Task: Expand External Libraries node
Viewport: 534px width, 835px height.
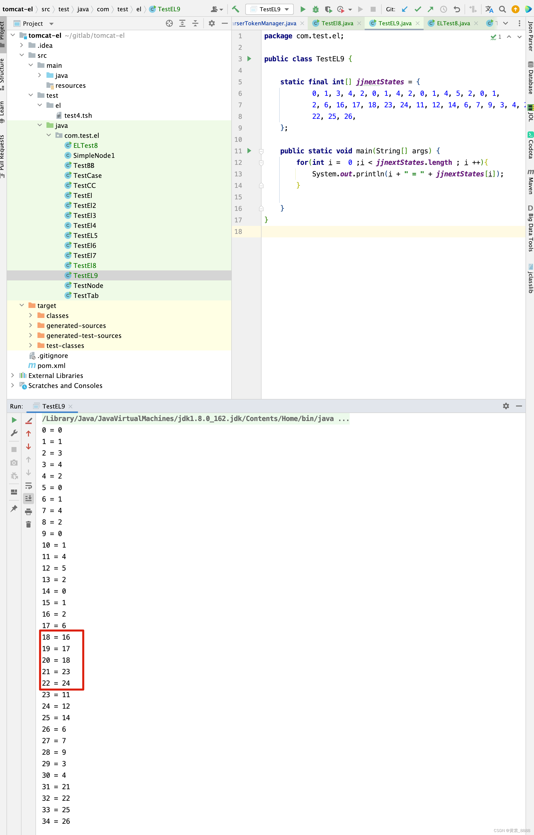Action: coord(13,375)
